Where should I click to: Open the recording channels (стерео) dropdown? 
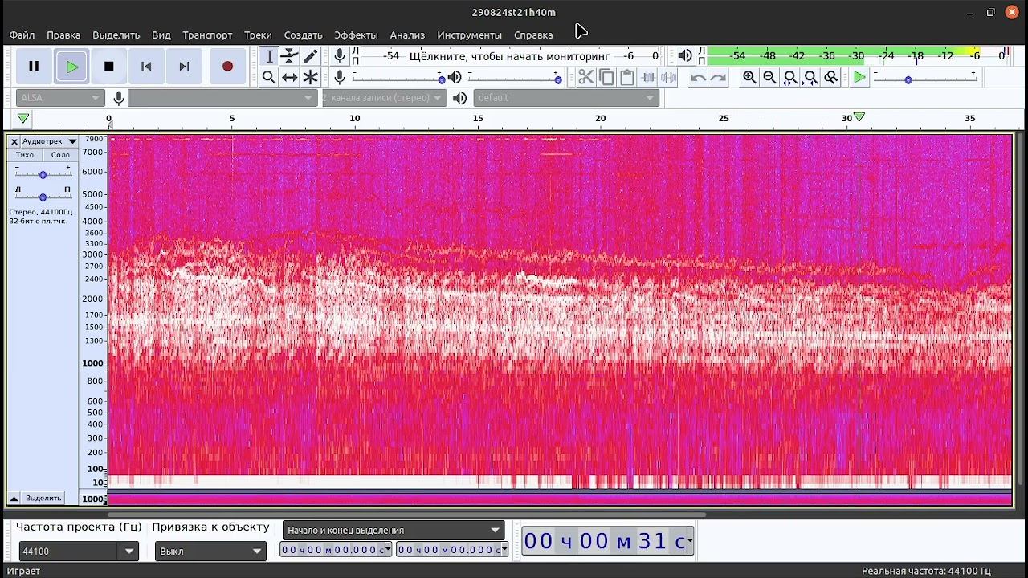[x=384, y=98]
